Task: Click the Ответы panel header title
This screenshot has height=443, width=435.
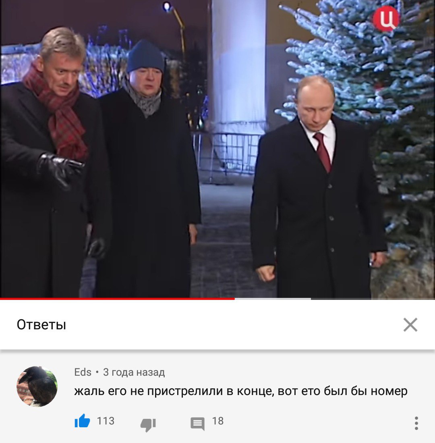Action: click(x=41, y=324)
